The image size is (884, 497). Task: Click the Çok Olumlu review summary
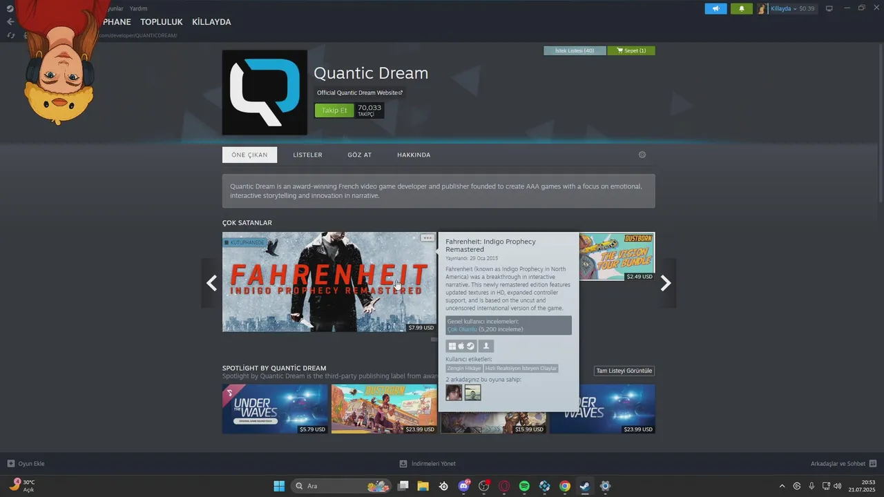click(x=462, y=329)
